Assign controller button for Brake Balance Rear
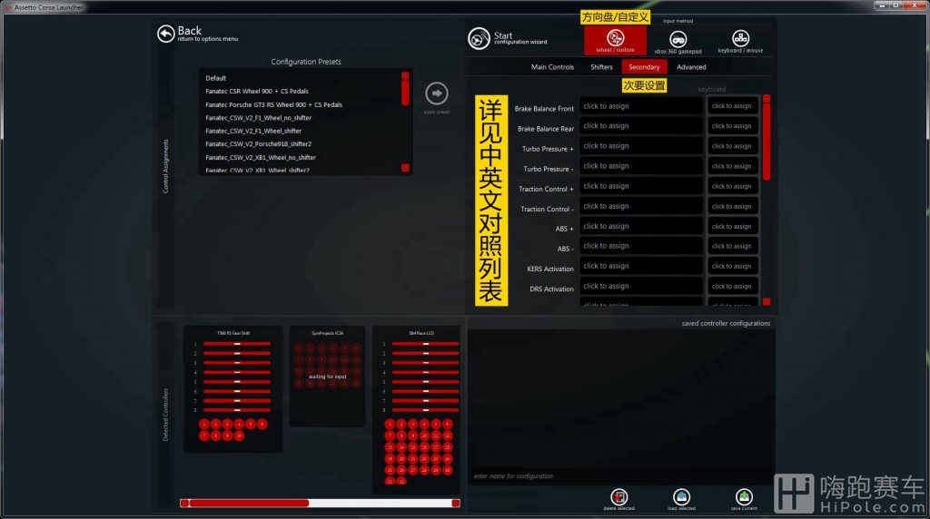Image resolution: width=930 pixels, height=519 pixels. (x=641, y=125)
